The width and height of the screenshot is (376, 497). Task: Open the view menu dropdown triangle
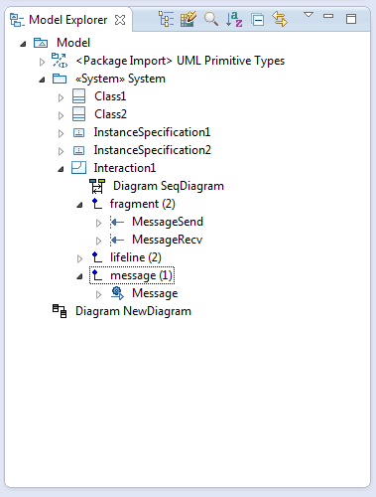click(309, 15)
